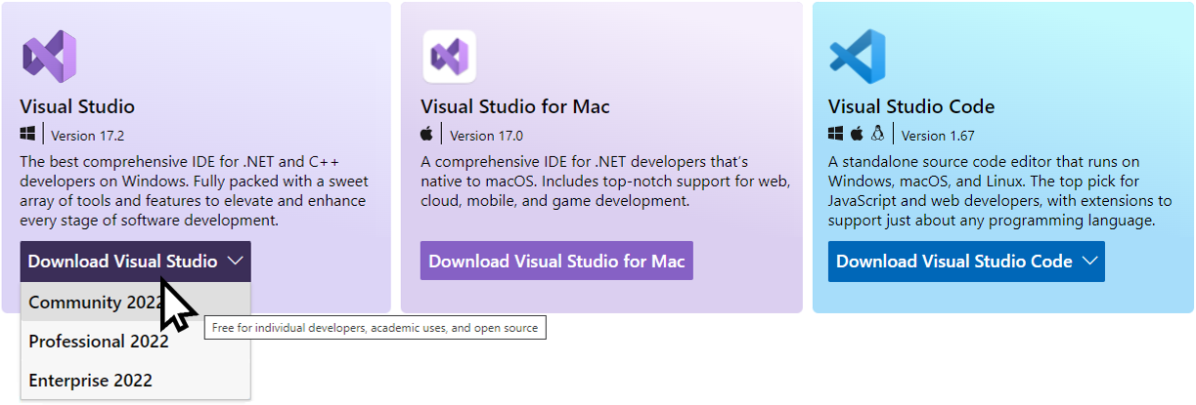Screen dimensions: 1196x405
Task: Click the Visual Studio heading title
Action: 77,107
